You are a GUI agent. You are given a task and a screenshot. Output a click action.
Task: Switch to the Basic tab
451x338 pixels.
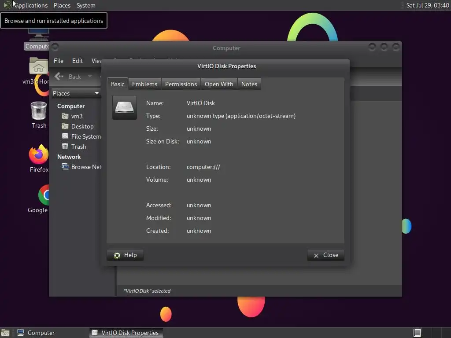118,84
